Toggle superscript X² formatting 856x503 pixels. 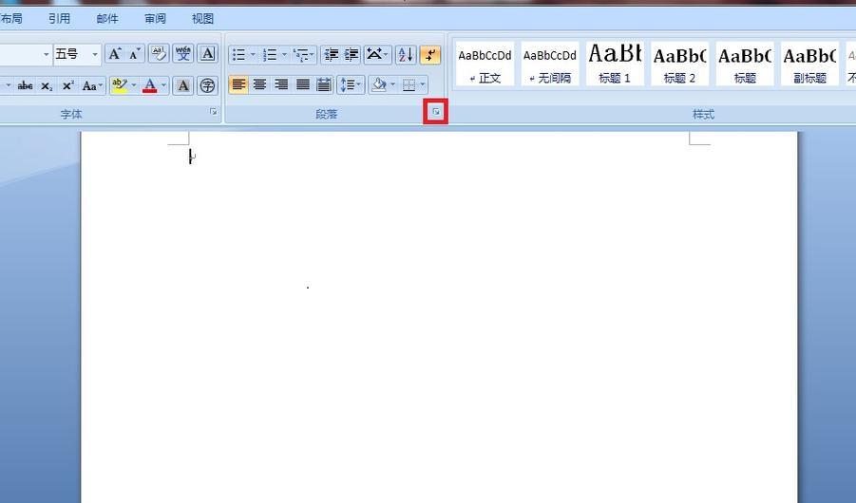67,85
